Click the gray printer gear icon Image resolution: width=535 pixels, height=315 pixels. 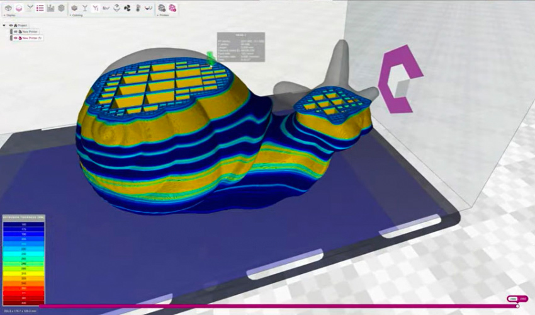click(162, 8)
